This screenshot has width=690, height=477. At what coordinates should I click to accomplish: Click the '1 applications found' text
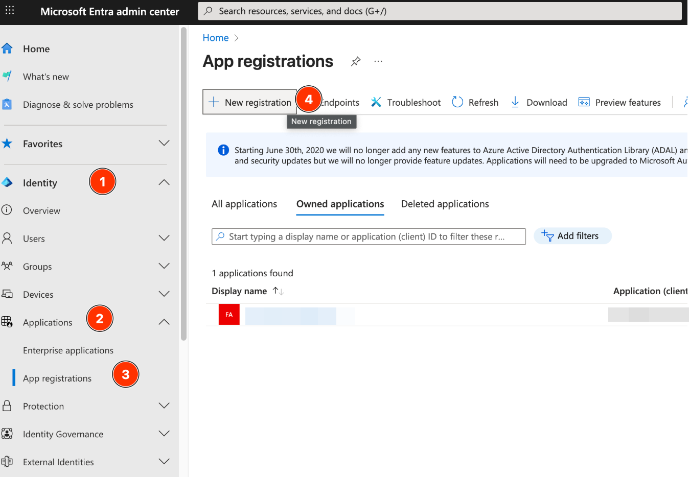click(252, 273)
